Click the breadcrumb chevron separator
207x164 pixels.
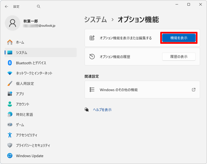(113, 20)
